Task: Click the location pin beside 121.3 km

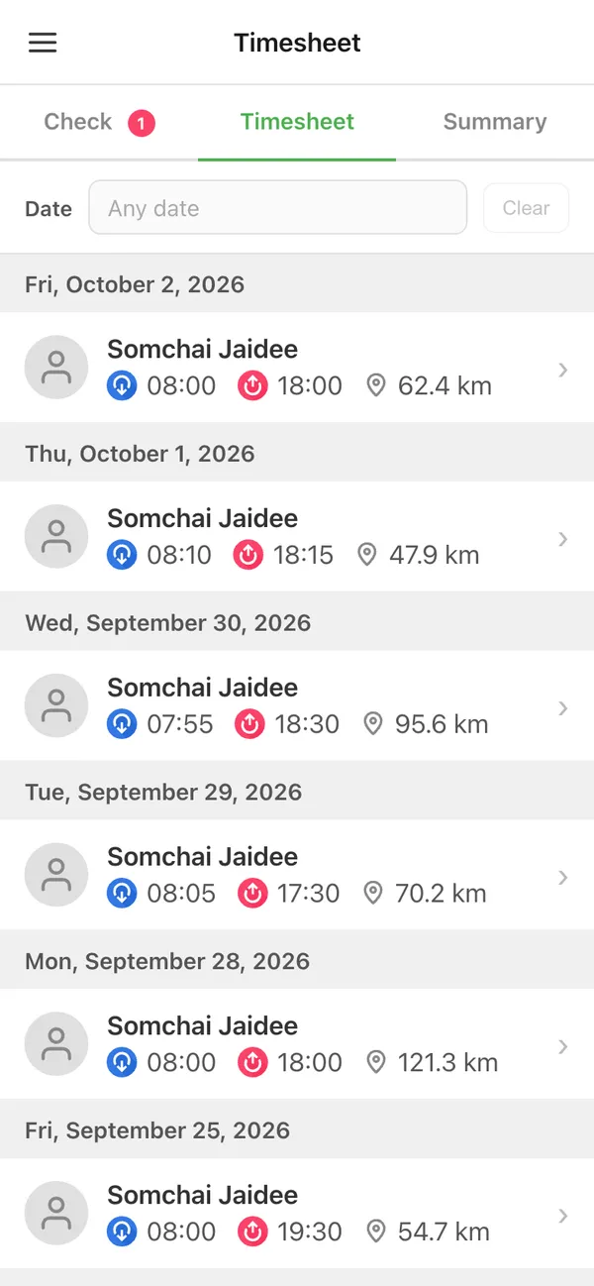Action: (376, 1062)
